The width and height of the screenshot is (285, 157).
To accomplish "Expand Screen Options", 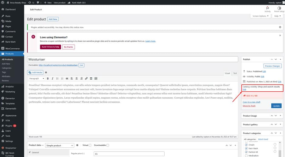I will 260,16.
